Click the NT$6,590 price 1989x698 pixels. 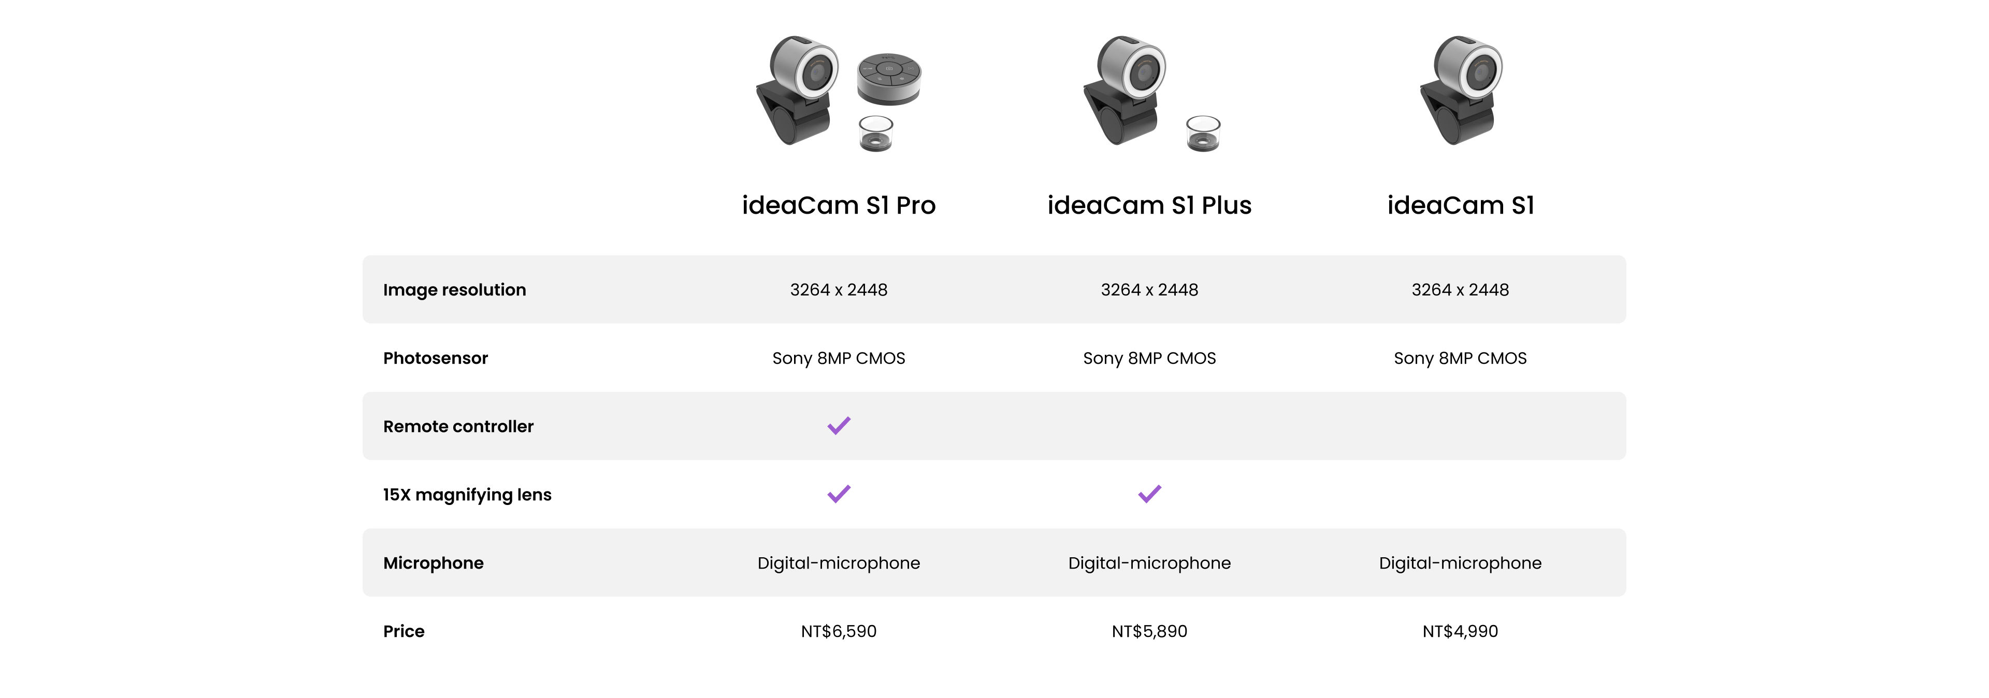pos(839,631)
